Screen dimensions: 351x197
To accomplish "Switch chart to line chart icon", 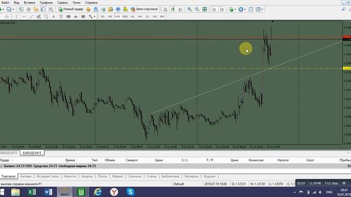I will 180,9.
